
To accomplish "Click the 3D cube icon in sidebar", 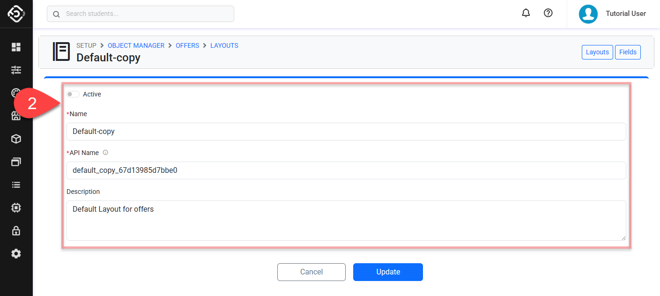I will [16, 139].
